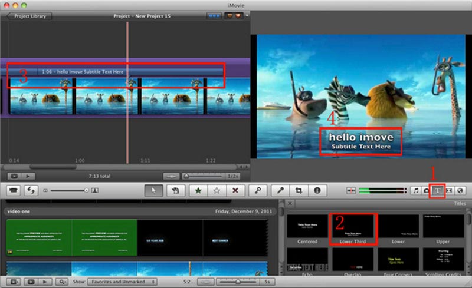Mark selection as Favorite with filled star

coord(198,191)
